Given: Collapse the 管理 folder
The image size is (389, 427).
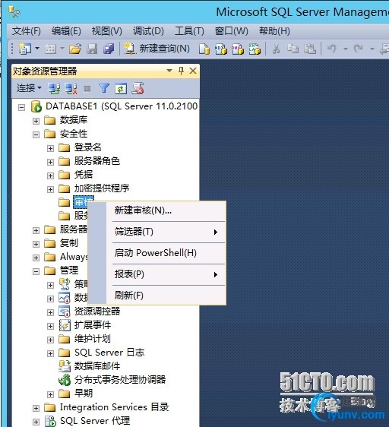Looking at the screenshot, I should coord(36,271).
